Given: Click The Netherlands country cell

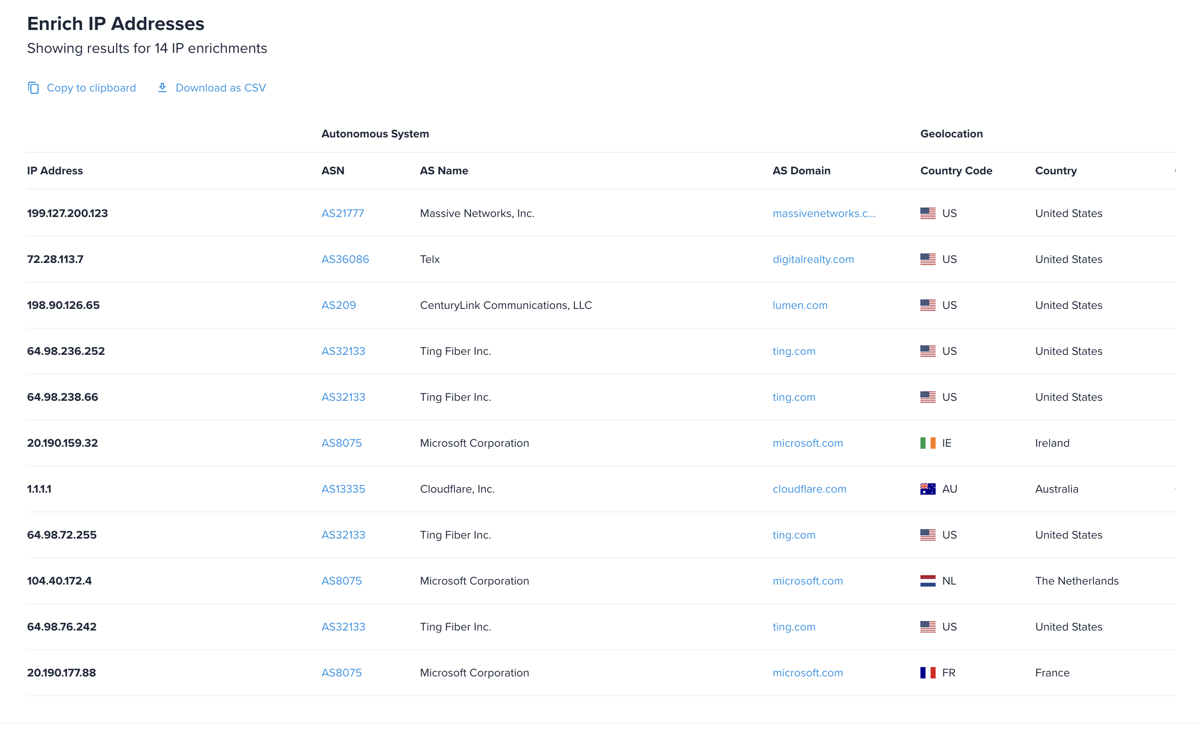Looking at the screenshot, I should click(1077, 581).
